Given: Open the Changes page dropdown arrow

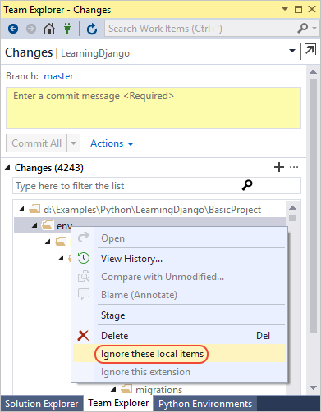Looking at the screenshot, I should (292, 51).
